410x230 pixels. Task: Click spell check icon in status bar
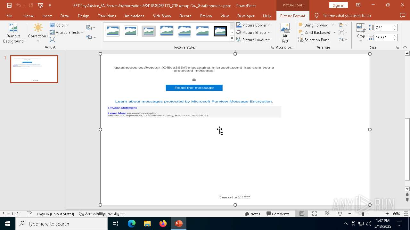pos(29,214)
